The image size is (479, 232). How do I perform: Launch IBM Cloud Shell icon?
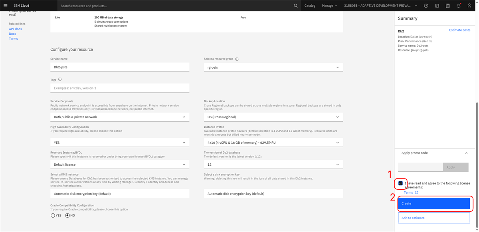pos(437,6)
